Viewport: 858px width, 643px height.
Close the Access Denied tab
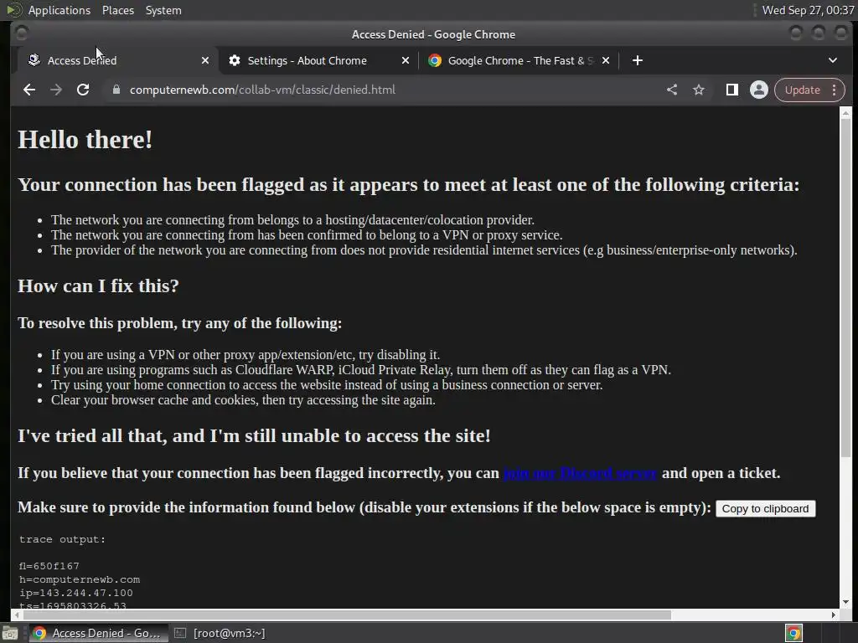click(x=205, y=60)
